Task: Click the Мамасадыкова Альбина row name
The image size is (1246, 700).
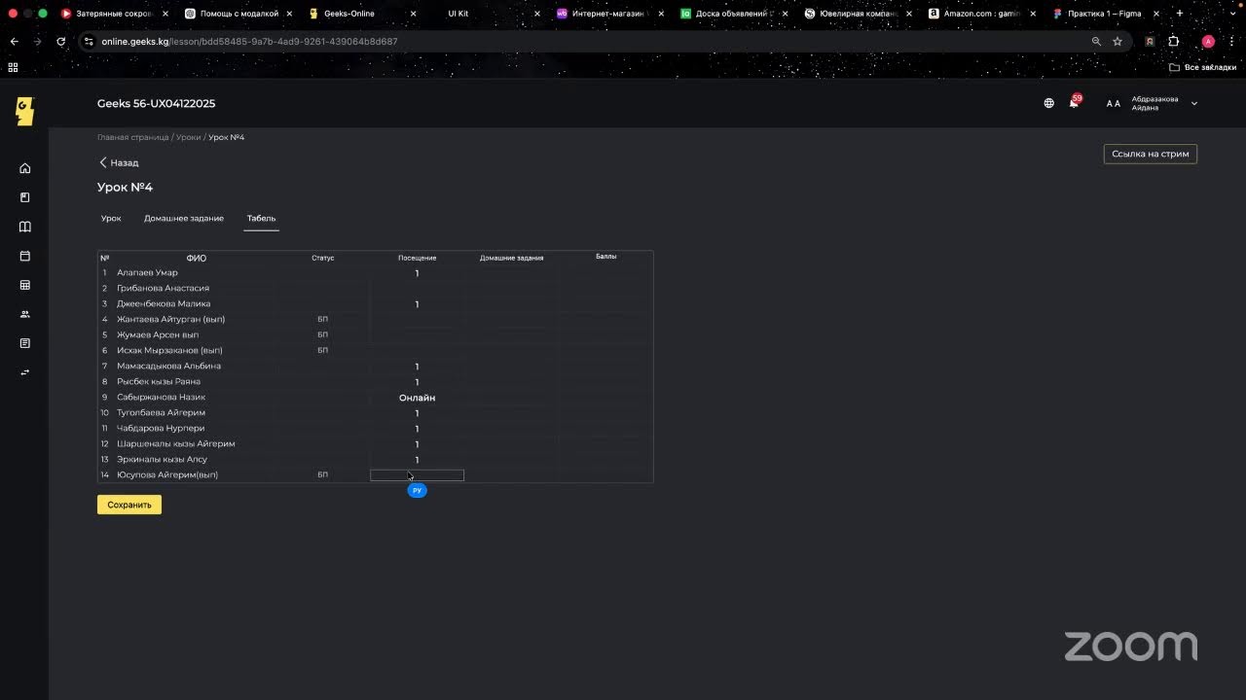Action: coord(168,367)
